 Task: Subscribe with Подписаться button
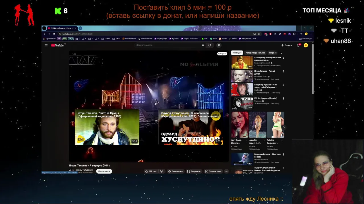[x=104, y=171]
